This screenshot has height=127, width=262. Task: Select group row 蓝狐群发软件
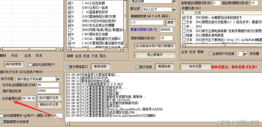click(95, 12)
